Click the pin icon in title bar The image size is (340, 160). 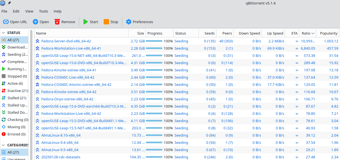pyautogui.click(x=9, y=3)
